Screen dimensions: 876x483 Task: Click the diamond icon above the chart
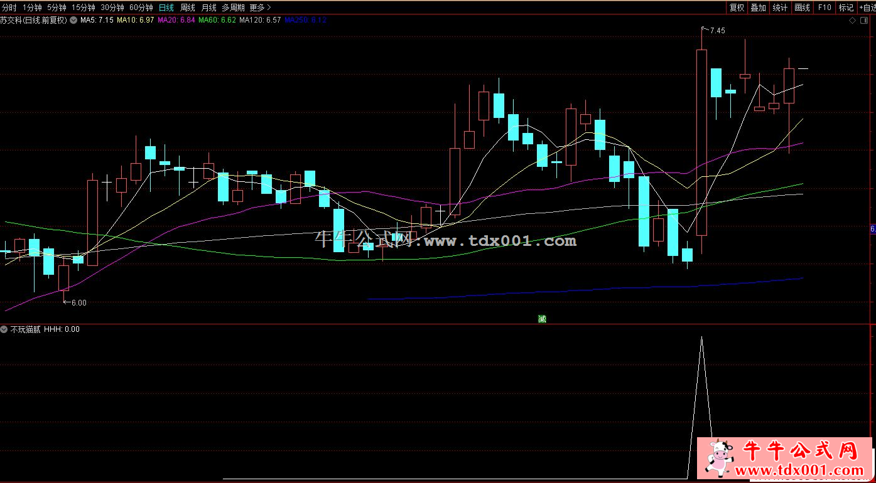click(x=853, y=21)
